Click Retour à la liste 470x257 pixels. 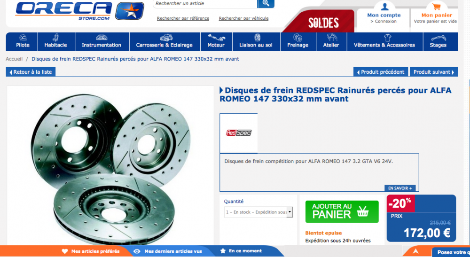(x=31, y=72)
